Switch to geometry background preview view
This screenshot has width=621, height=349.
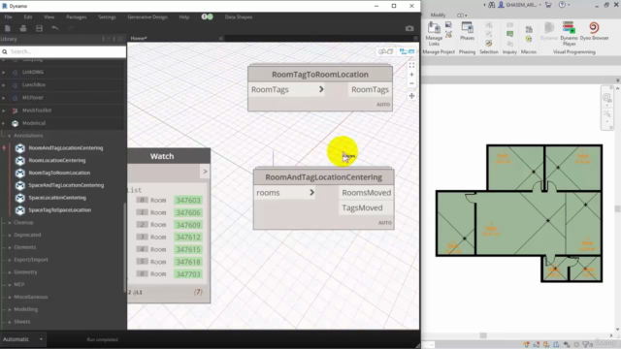[385, 51]
